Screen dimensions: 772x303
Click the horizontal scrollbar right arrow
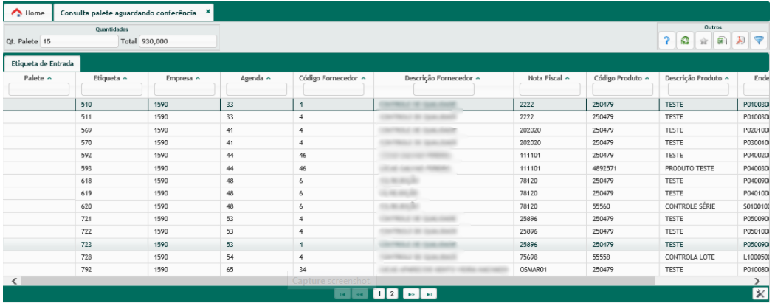[x=757, y=281]
